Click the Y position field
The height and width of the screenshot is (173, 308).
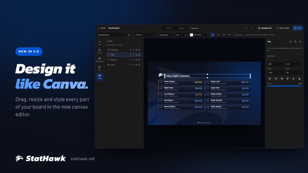pyautogui.click(x=294, y=64)
